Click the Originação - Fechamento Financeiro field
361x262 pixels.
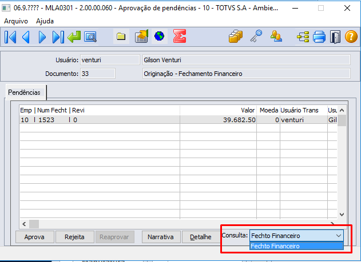247,74
